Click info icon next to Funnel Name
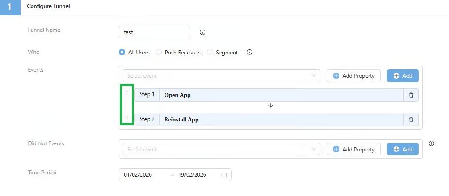 (x=203, y=32)
